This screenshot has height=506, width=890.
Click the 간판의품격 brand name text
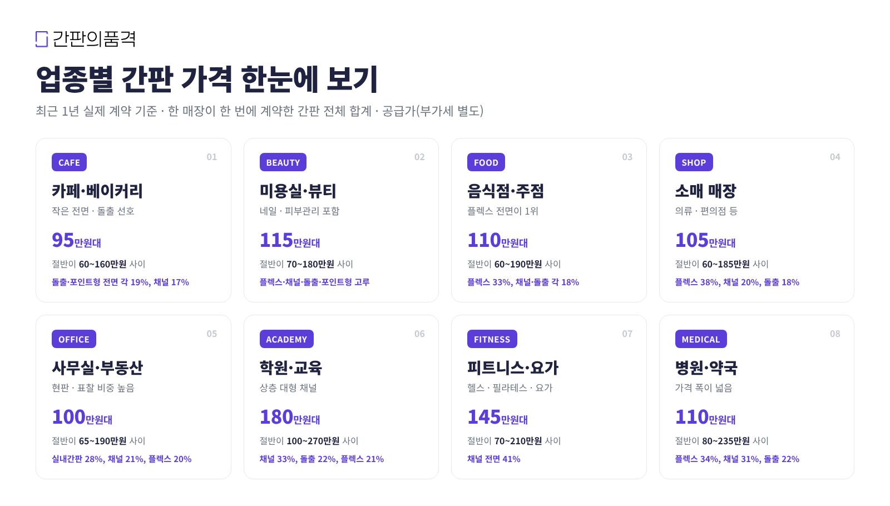[x=94, y=39]
